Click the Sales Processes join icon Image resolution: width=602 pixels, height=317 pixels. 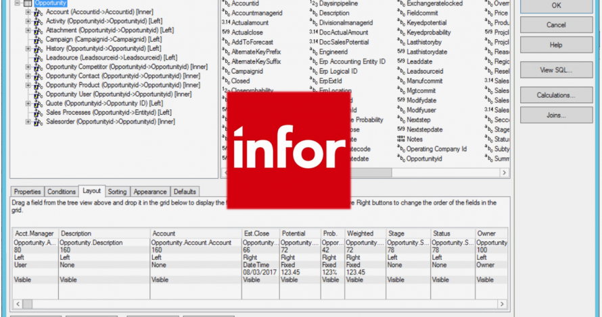(38, 113)
